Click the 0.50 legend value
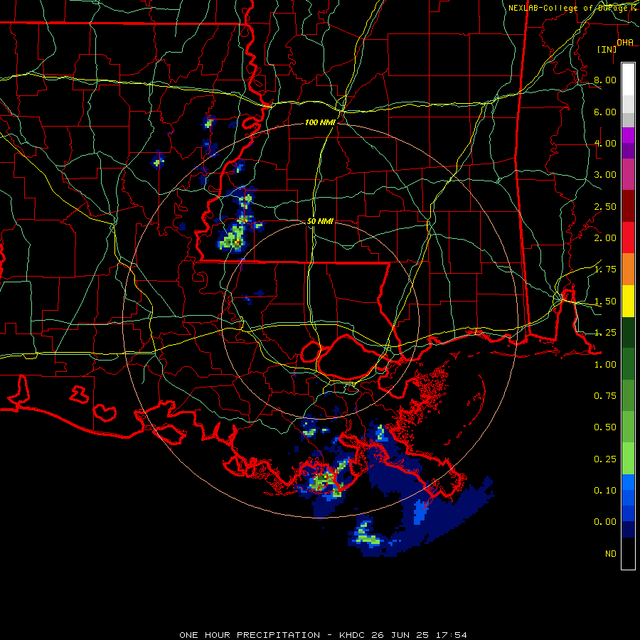This screenshot has width=640, height=640. click(604, 427)
